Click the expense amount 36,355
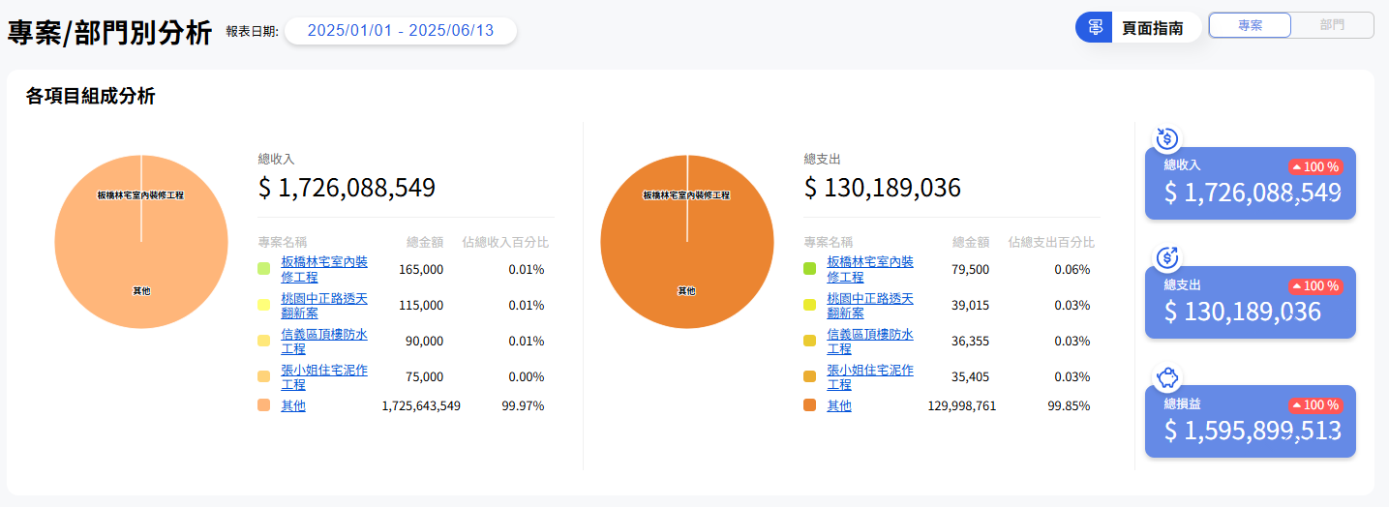 [x=970, y=341]
